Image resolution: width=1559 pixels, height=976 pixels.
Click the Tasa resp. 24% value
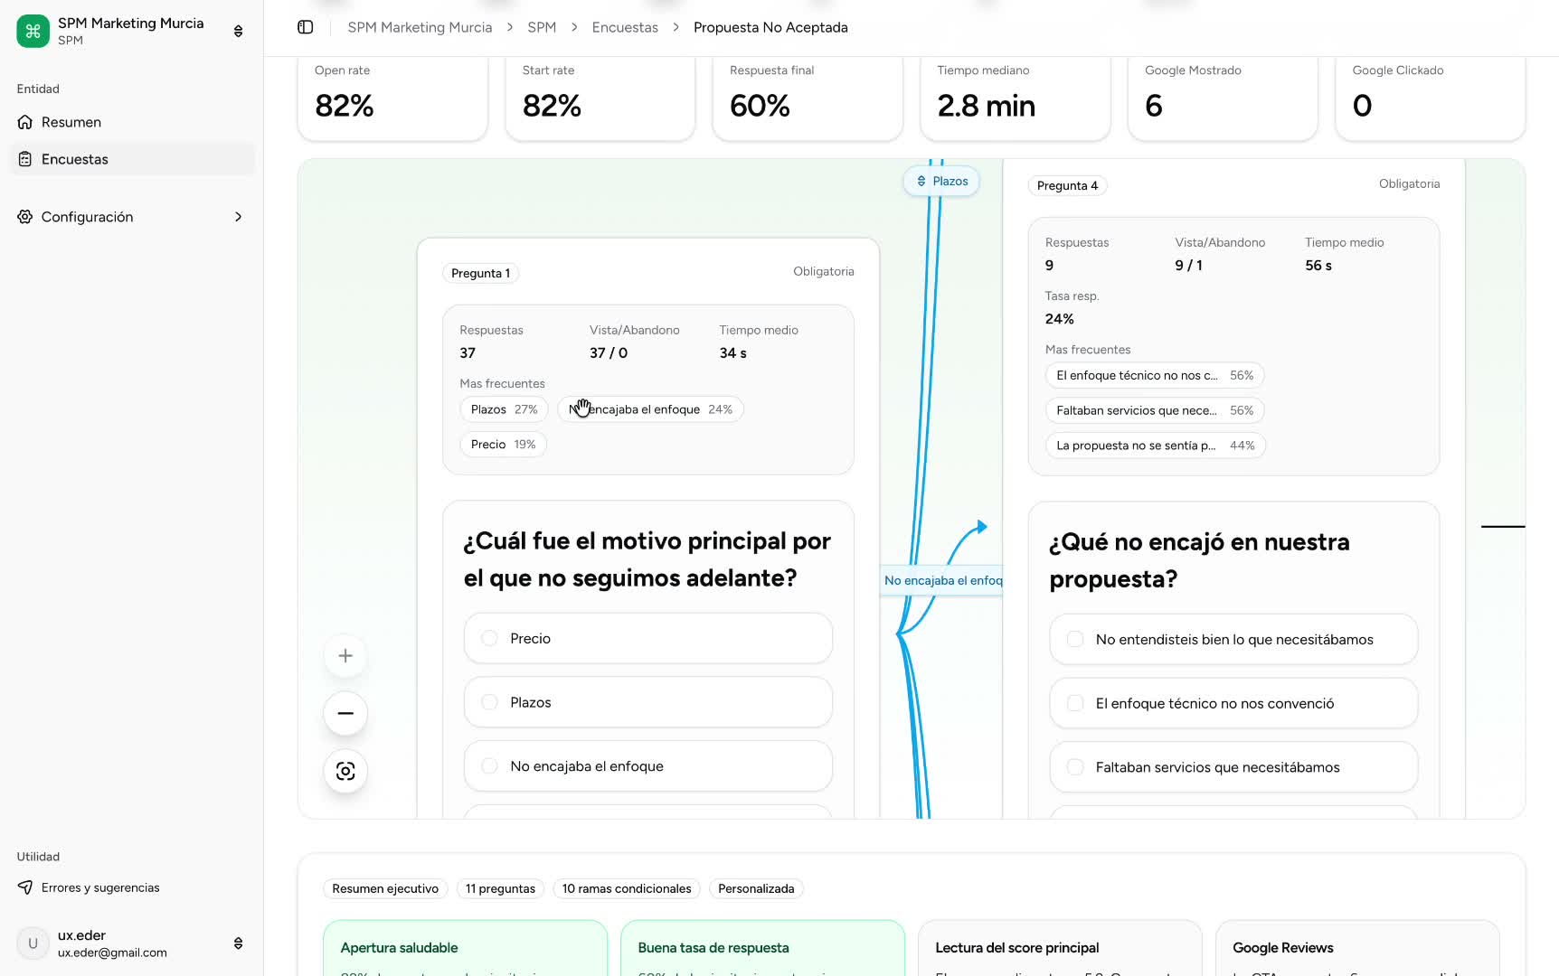[1060, 319]
